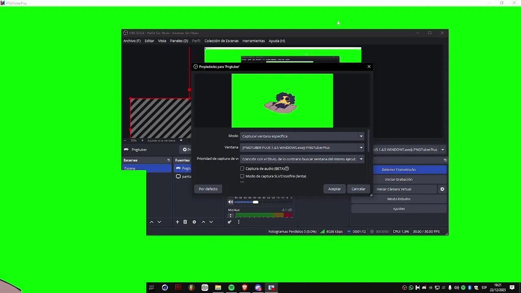Click properties dialog vertical scrollbar
Viewport: 521px width, 293px height.
pos(369,141)
